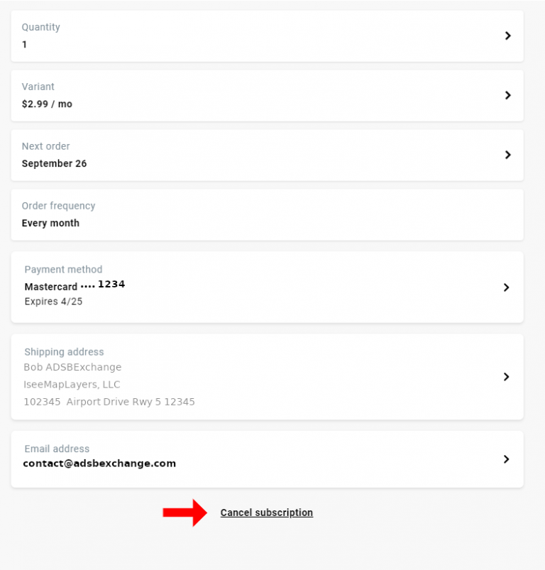Viewport: 545px width, 570px height.
Task: Open the Variant details via its chevron
Action: (x=507, y=95)
